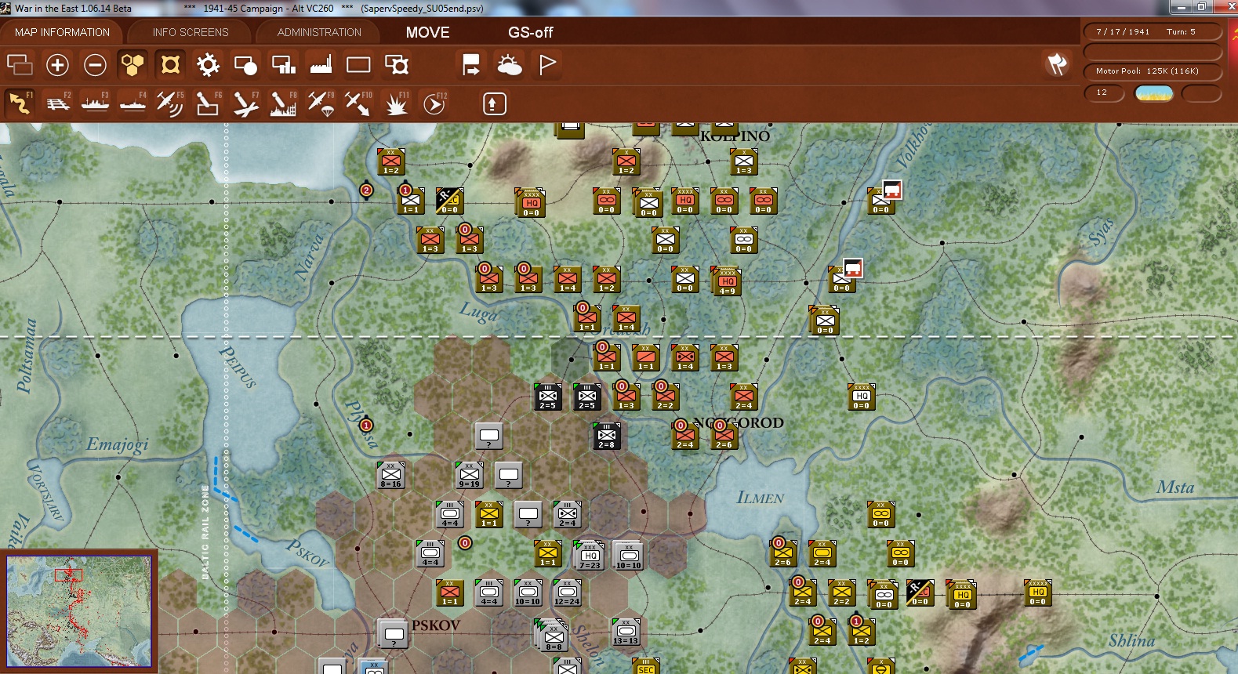
Task: Toggle the highlighted notched-square map overlay button
Action: click(x=170, y=64)
